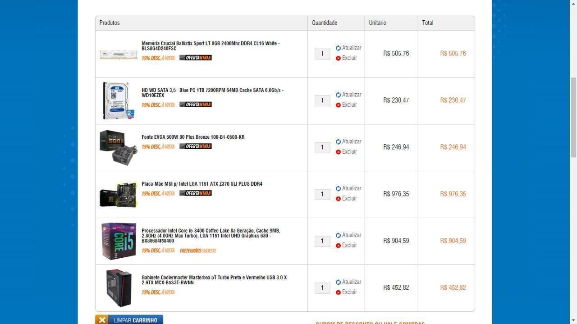Open the EVGA 500W power supply thumbnail
The height and width of the screenshot is (324, 577).
click(119, 148)
